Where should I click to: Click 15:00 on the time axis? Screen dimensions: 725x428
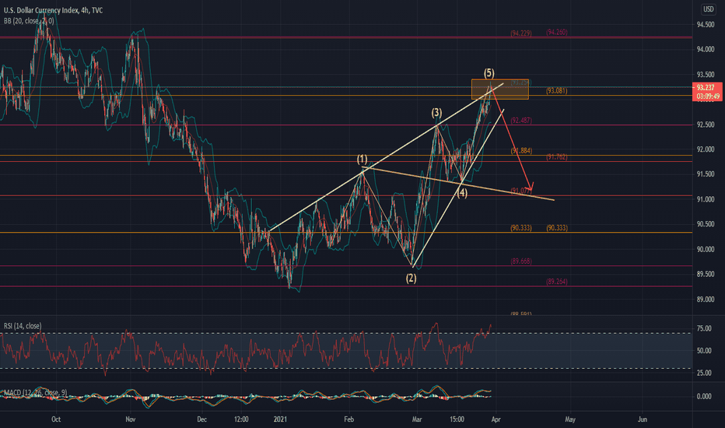tap(457, 419)
